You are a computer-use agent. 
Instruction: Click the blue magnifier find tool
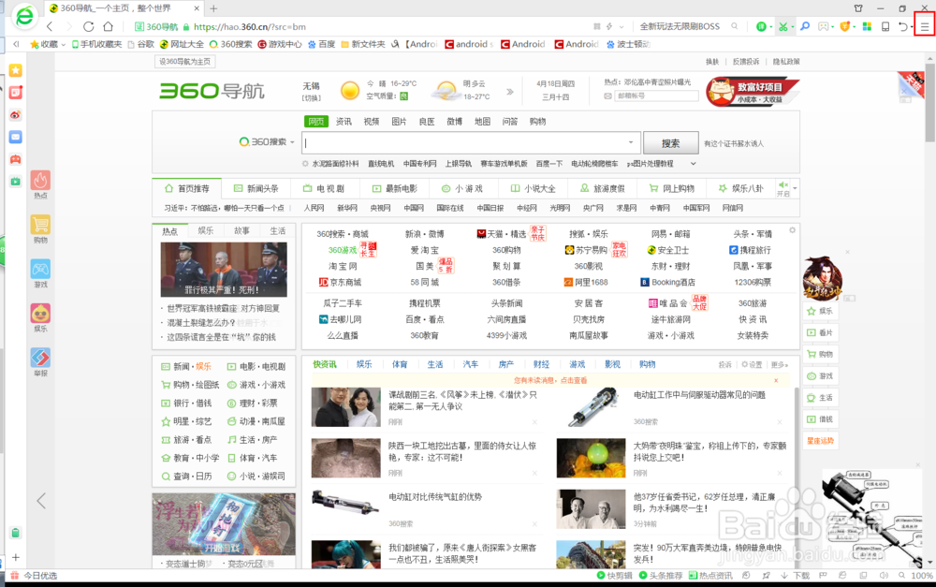[805, 26]
